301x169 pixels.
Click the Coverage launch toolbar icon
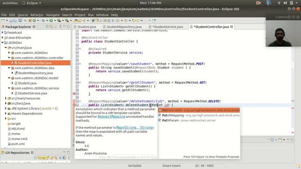pos(59,21)
